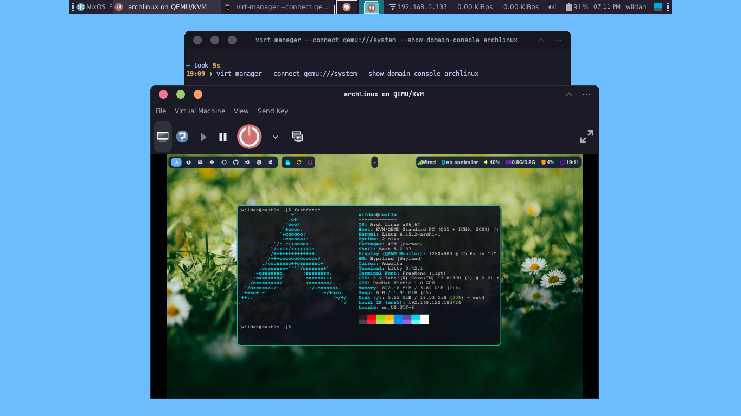Open the shutdown options dropdown arrow
The height and width of the screenshot is (416, 741).
click(276, 137)
